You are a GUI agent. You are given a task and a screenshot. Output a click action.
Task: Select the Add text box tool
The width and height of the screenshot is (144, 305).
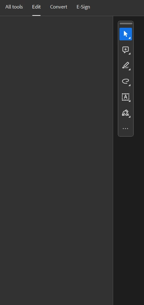pyautogui.click(x=125, y=97)
